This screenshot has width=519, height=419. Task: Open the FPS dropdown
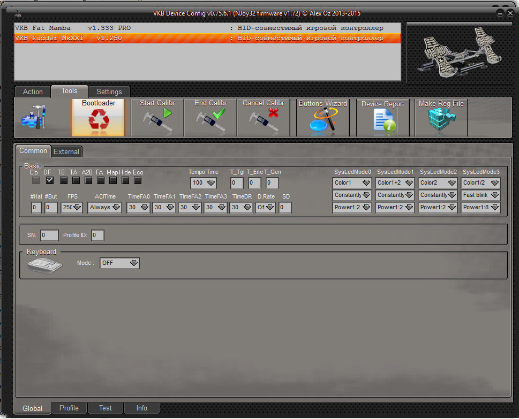coord(71,207)
